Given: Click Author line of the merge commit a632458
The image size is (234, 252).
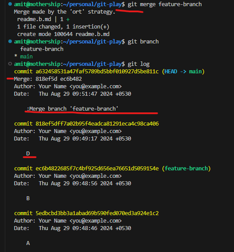Looking at the screenshot, I should (68, 86).
